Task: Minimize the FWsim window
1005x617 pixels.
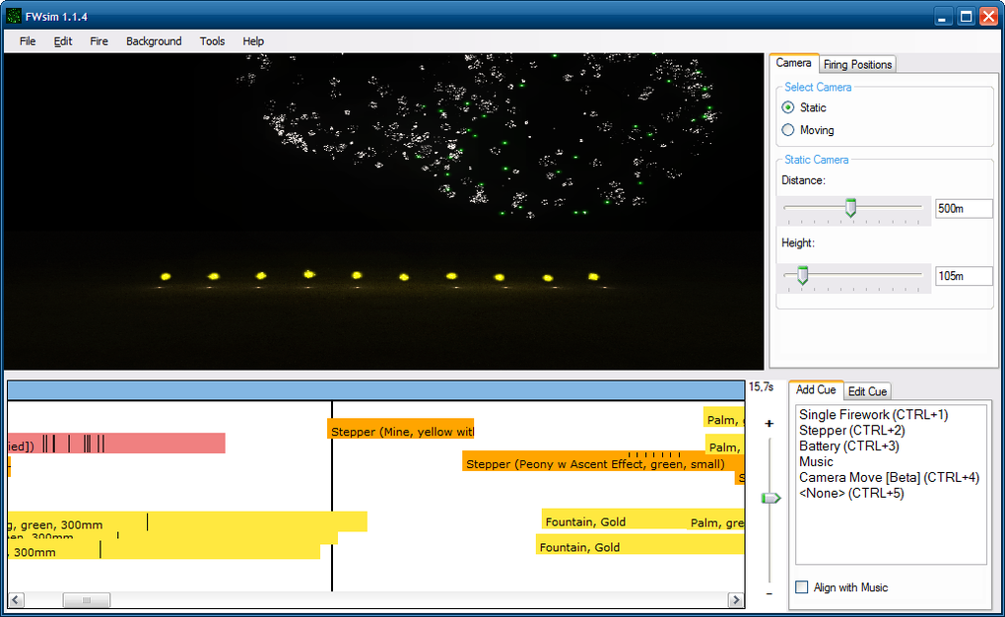Action: pos(942,17)
